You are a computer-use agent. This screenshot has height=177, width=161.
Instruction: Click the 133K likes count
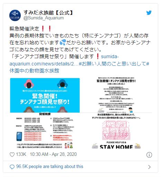[x=21, y=154]
